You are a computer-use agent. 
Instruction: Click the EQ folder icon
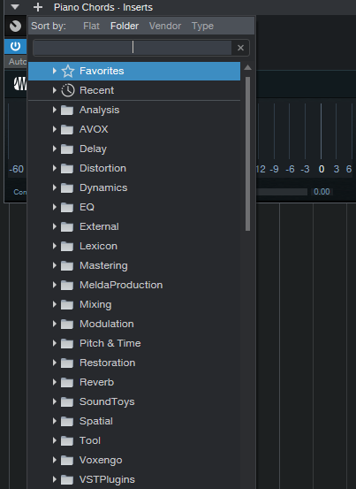tap(67, 208)
